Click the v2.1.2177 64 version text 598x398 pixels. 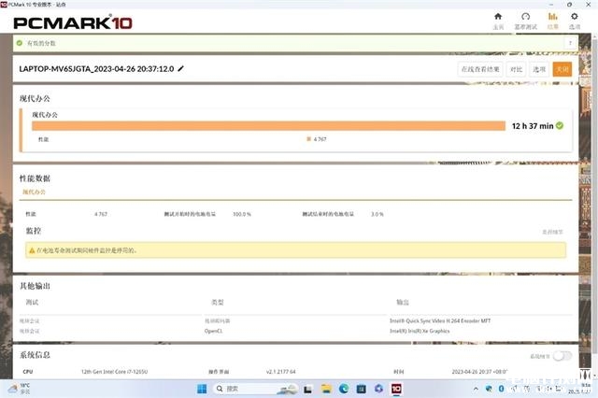tap(280, 372)
